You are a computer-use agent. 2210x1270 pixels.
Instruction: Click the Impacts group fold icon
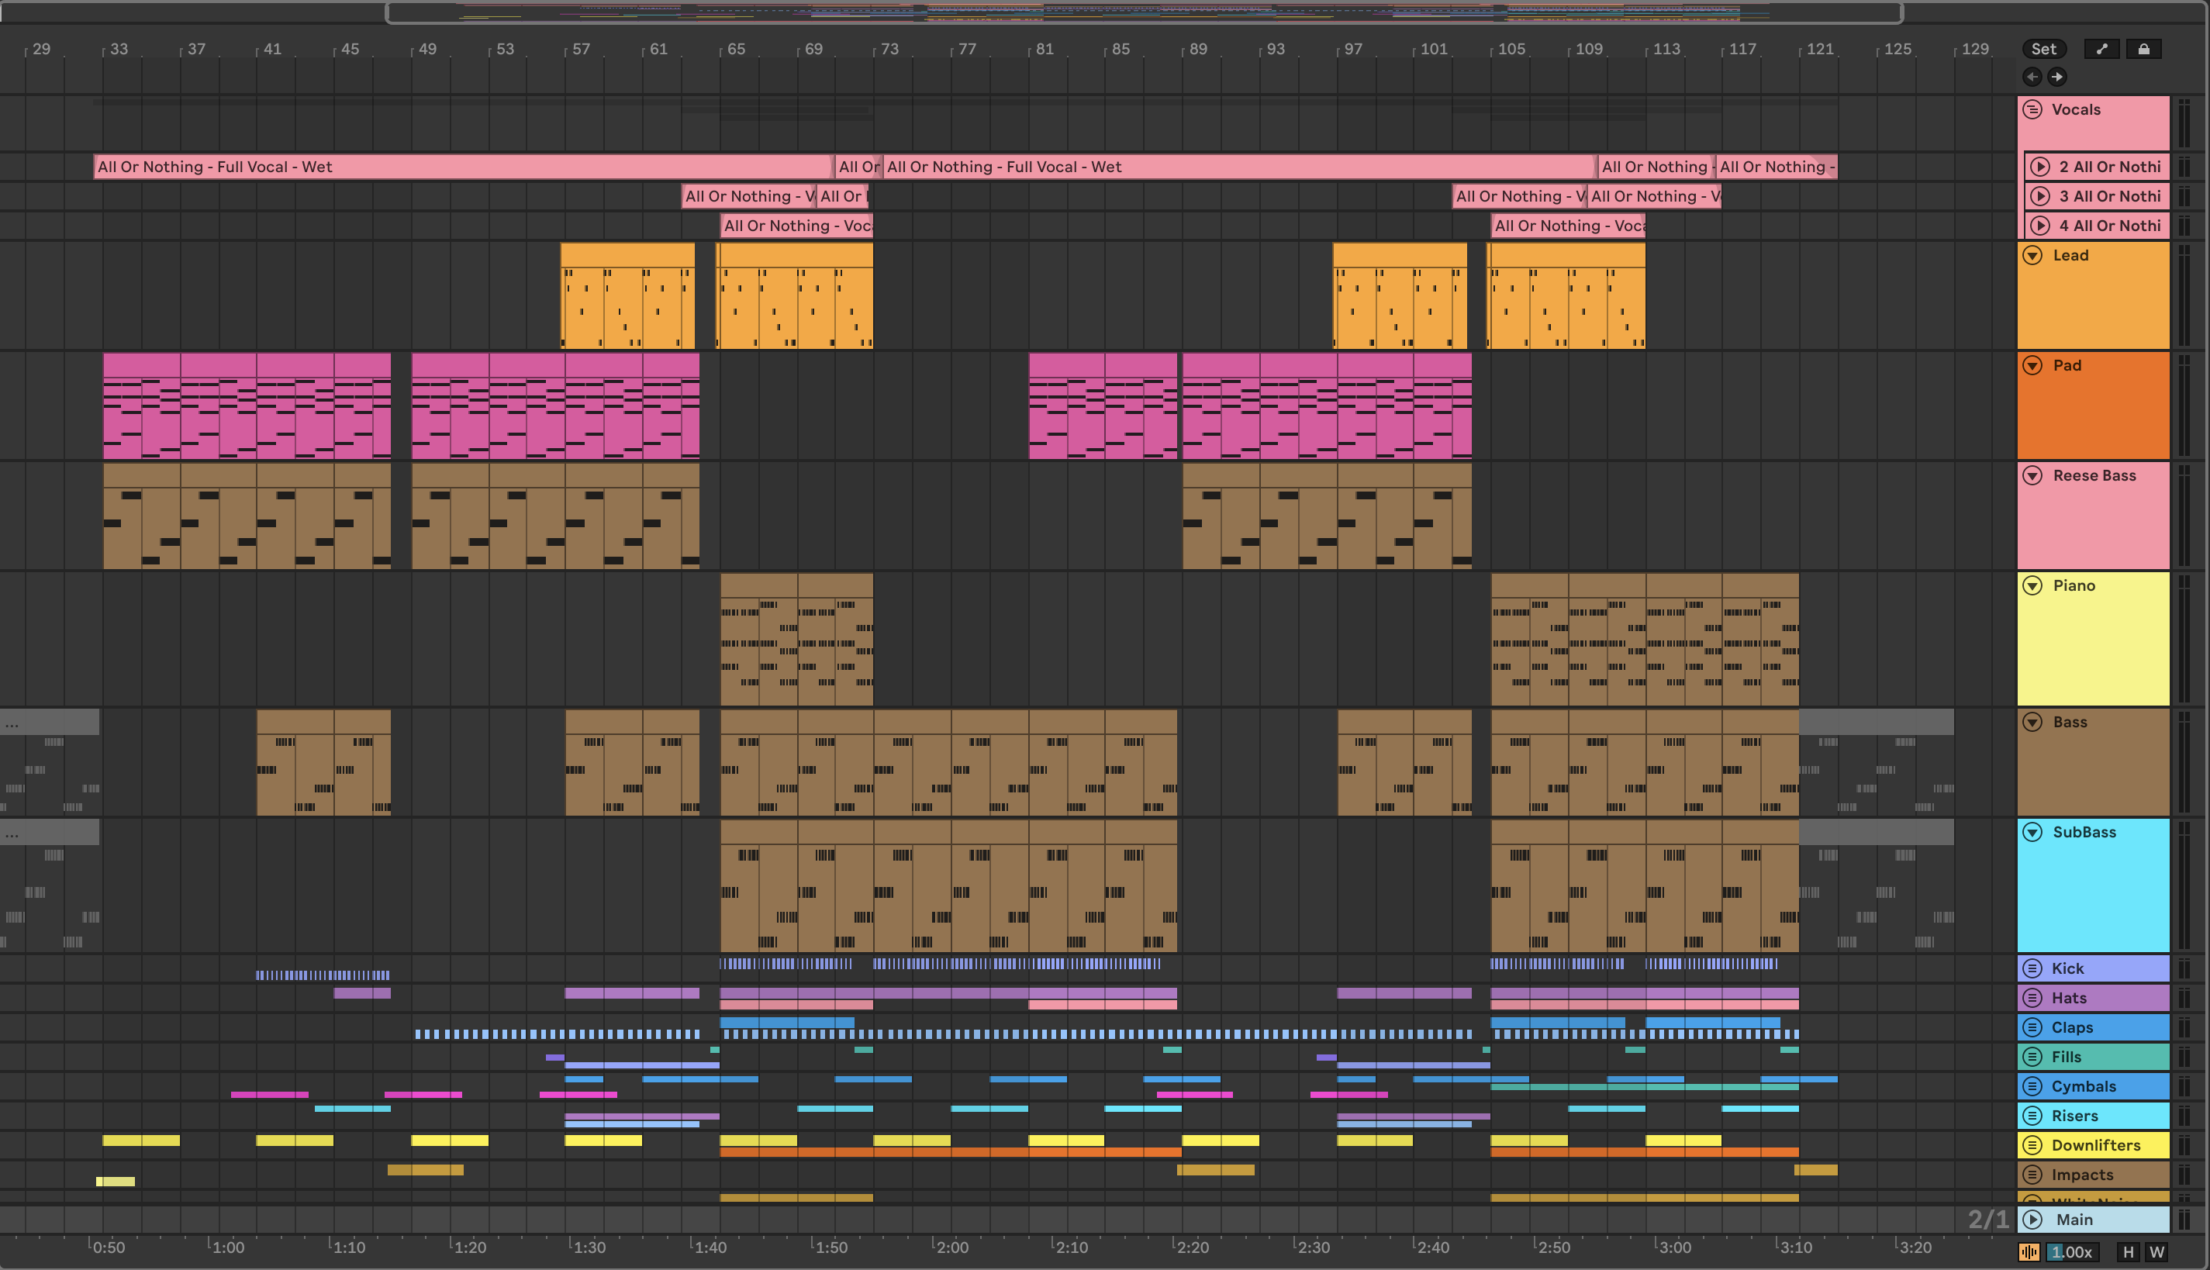pos(2033,1175)
